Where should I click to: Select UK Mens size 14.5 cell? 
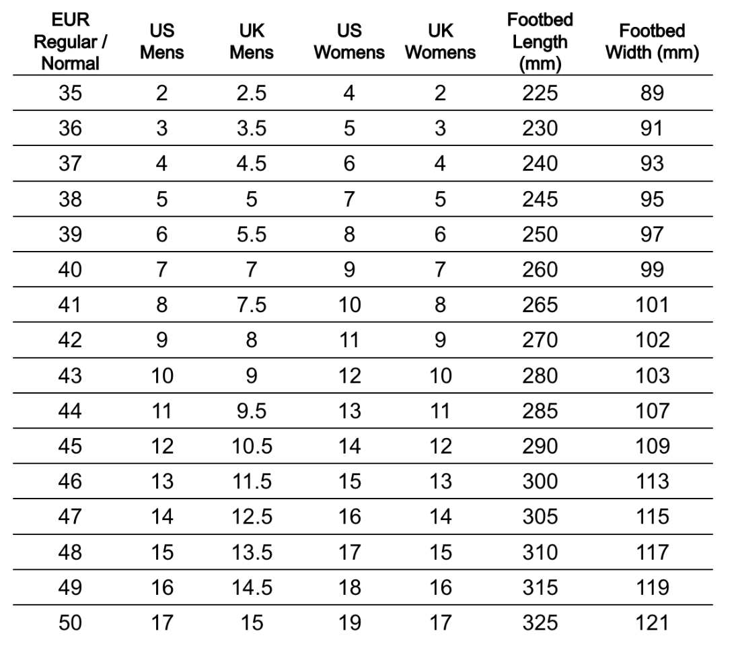[x=251, y=587]
